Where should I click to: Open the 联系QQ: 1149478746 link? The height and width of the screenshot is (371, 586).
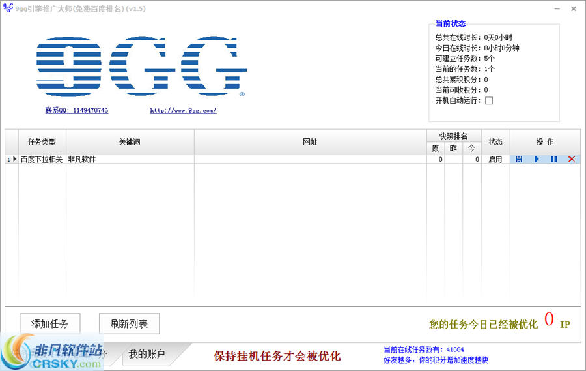[x=77, y=110]
